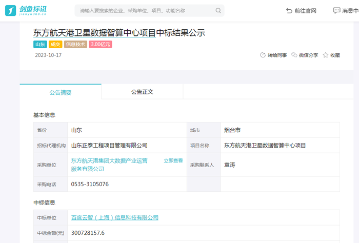Select the 基本信息 section heading
Viewport: 359px width, 243px height.
45,115
